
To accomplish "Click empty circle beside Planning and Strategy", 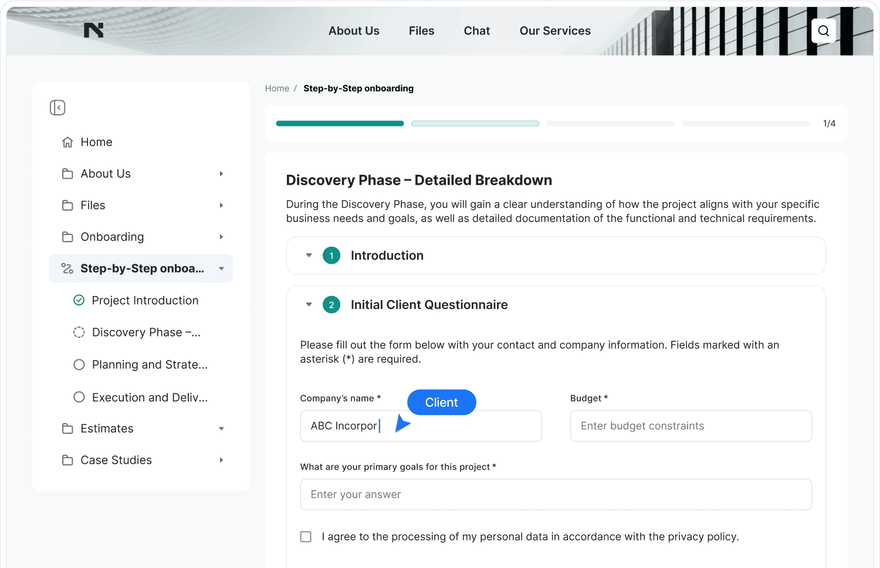I will point(79,365).
